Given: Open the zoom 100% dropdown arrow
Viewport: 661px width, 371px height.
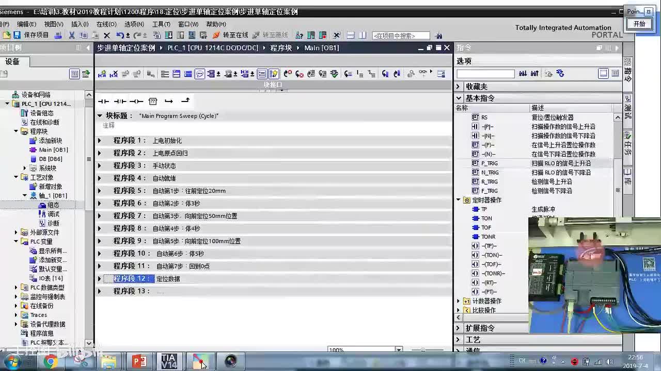Looking at the screenshot, I should coord(398,350).
